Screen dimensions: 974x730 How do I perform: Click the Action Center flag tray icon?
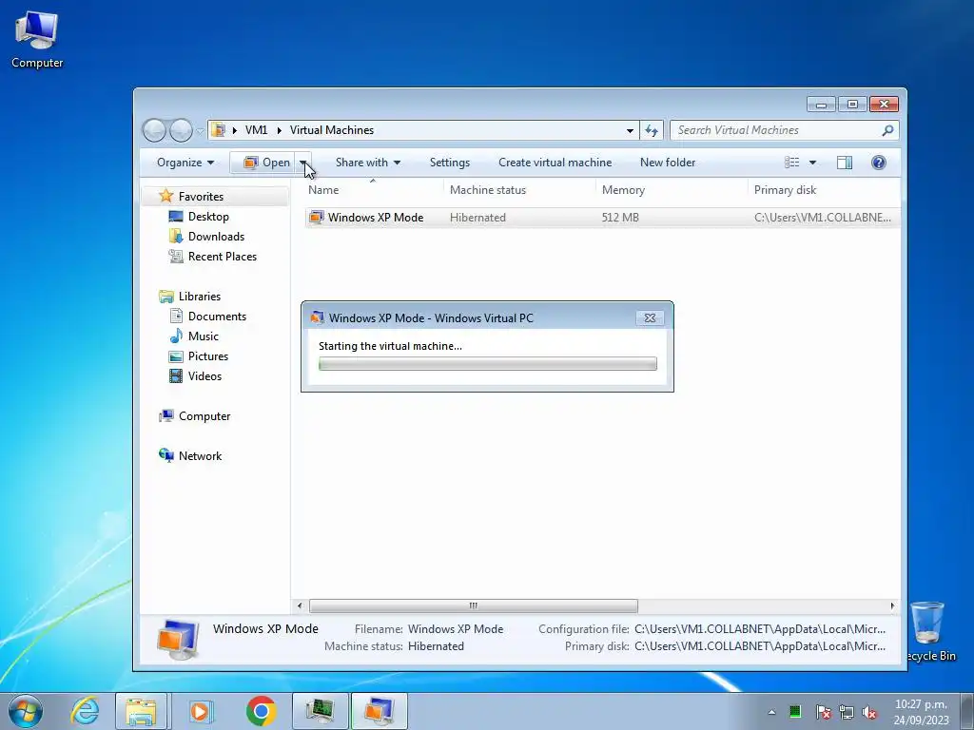[823, 712]
